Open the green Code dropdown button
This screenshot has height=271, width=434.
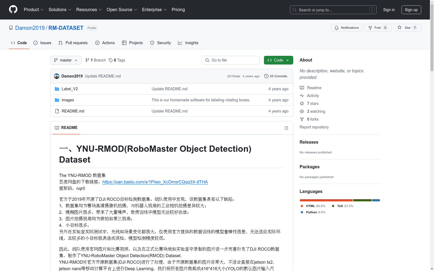point(278,60)
